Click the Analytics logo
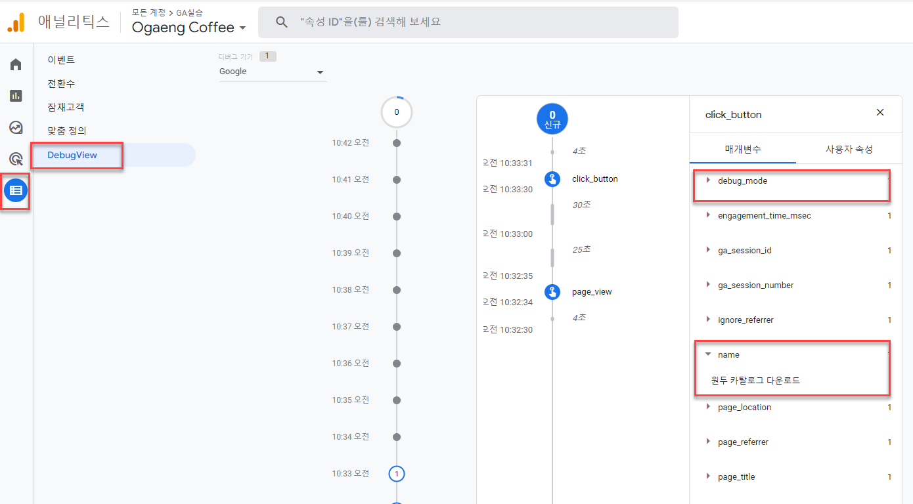Viewport: 913px width, 504px height. [16, 22]
